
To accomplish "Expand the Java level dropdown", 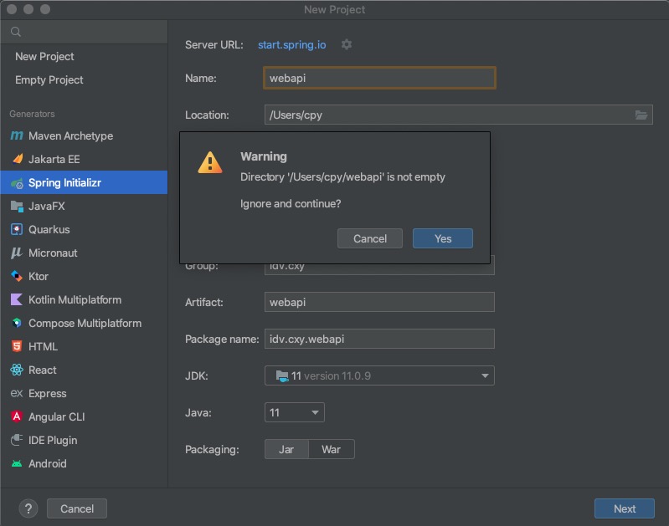I will [x=295, y=412].
